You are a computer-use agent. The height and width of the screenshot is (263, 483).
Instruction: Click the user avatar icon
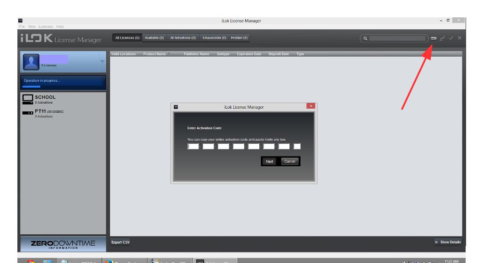(x=31, y=62)
